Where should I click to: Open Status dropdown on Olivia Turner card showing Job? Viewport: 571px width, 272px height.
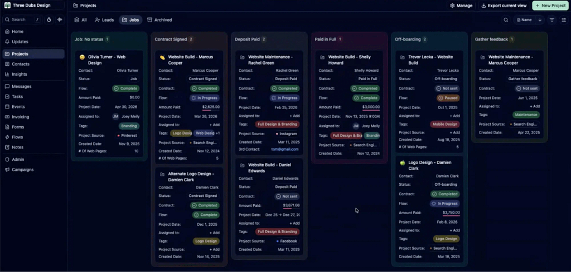134,79
